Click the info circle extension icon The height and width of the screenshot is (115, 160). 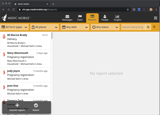pos(144,10)
